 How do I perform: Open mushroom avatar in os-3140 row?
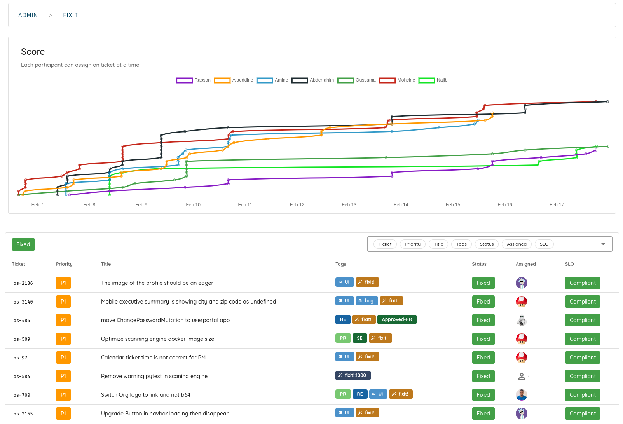tap(521, 302)
